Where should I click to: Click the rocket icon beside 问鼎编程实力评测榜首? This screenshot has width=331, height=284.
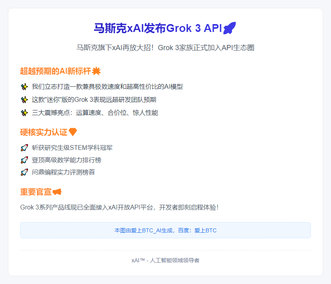point(24,172)
